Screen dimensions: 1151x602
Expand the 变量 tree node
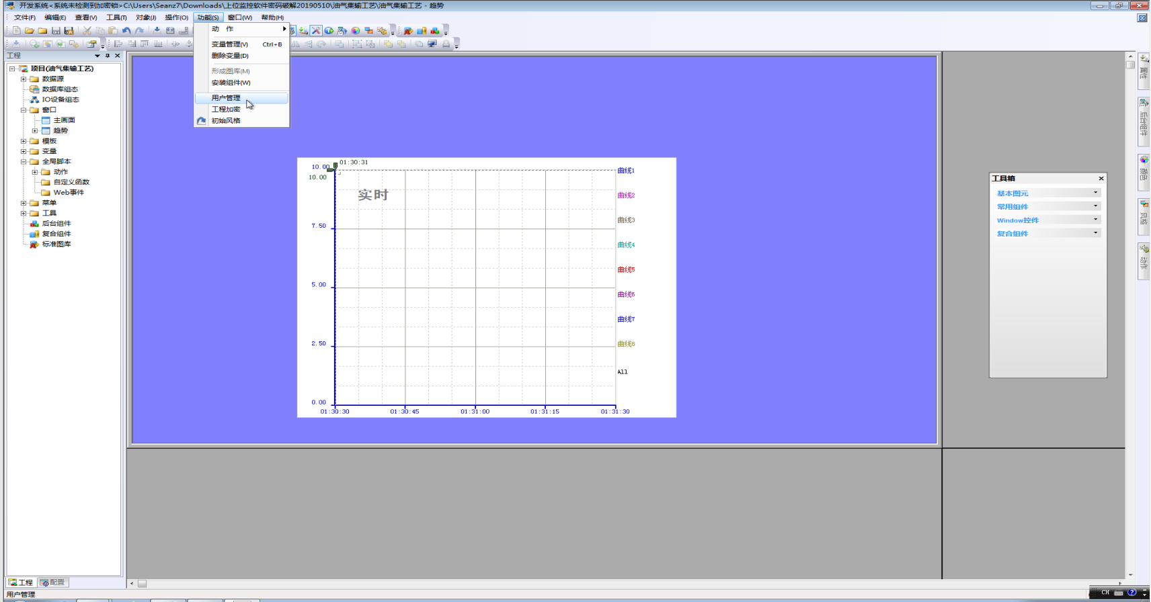[24, 151]
